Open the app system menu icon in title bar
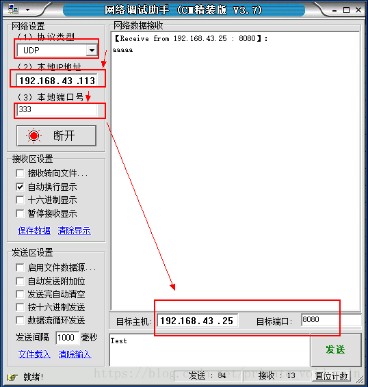Screen dimensions: 368x387 pyautogui.click(x=13, y=10)
